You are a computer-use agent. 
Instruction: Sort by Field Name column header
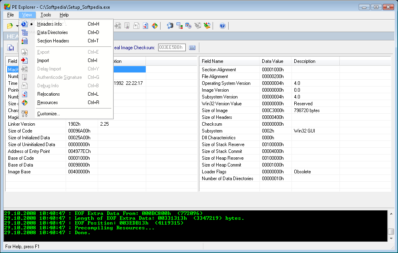point(229,61)
